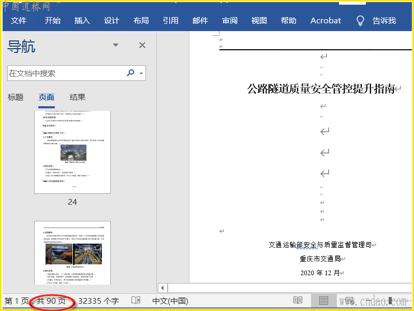Click the horizontal scrollbar left arrow

coord(162,288)
